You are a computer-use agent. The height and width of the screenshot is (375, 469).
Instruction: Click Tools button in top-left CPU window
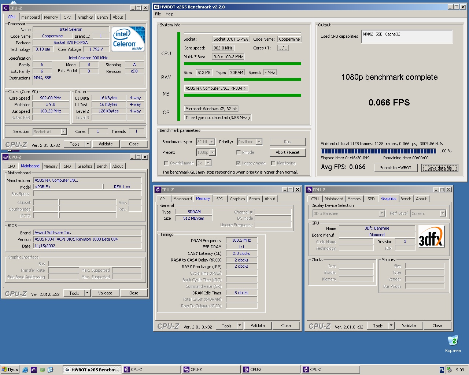tap(74, 144)
